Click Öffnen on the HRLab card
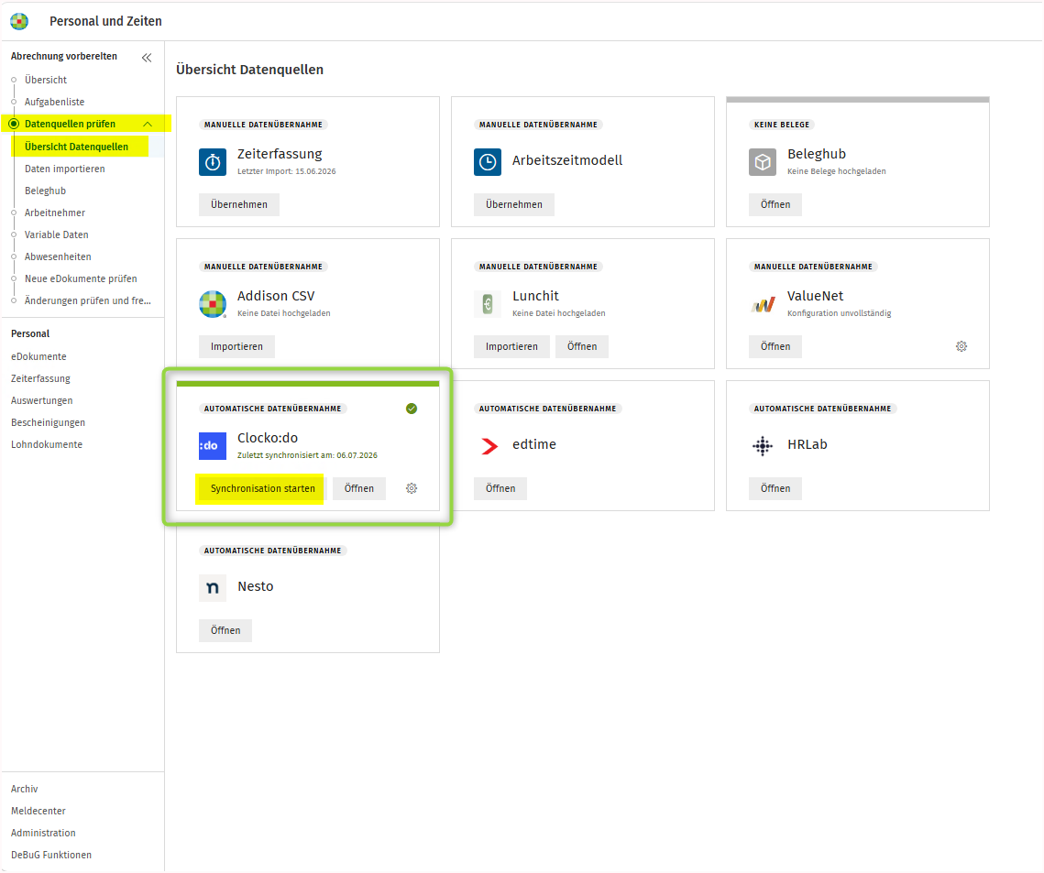 click(775, 488)
